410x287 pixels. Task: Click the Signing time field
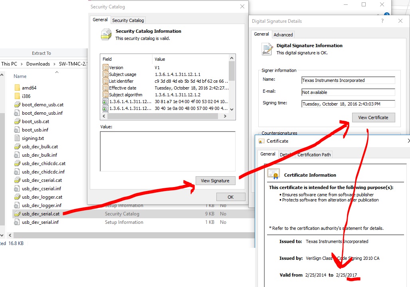pyautogui.click(x=348, y=104)
